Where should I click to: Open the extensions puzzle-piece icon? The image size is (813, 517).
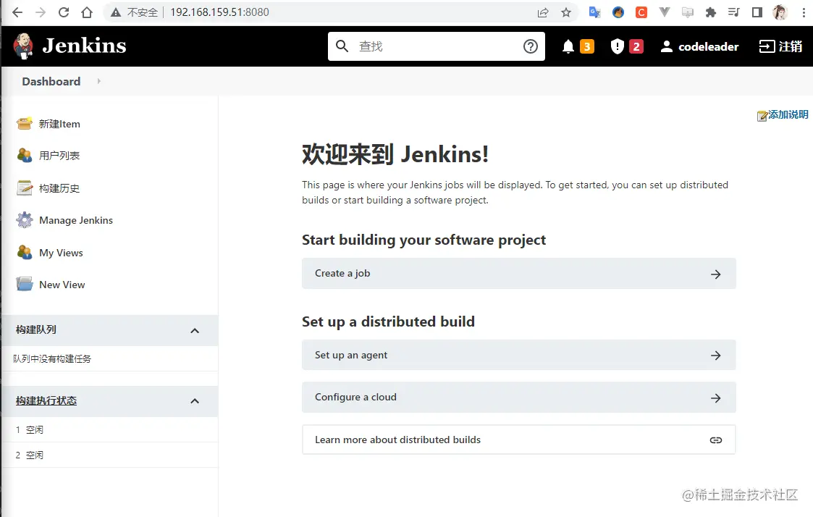click(x=711, y=12)
